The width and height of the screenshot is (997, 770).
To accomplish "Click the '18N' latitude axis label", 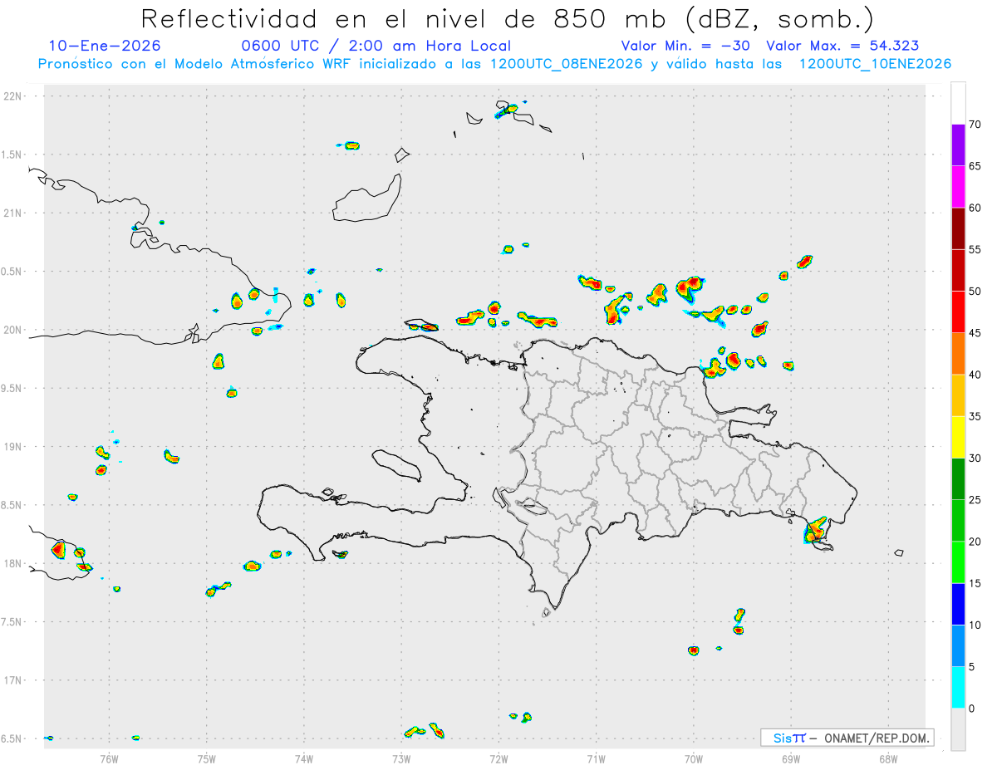I will coord(13,564).
